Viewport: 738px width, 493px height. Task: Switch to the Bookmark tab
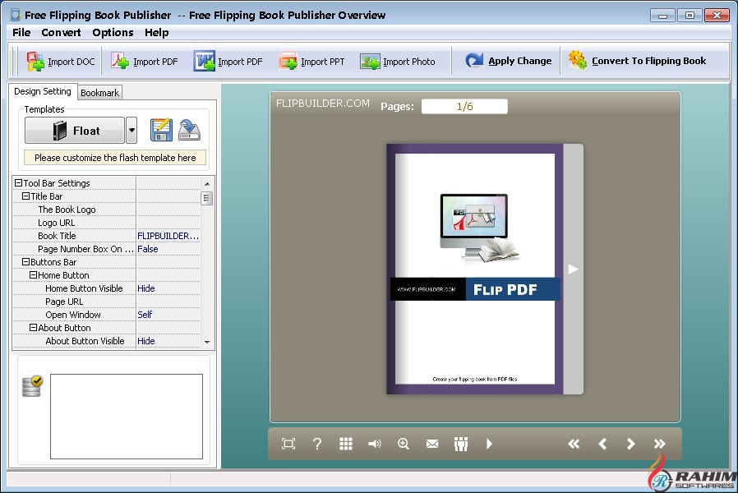tap(99, 92)
